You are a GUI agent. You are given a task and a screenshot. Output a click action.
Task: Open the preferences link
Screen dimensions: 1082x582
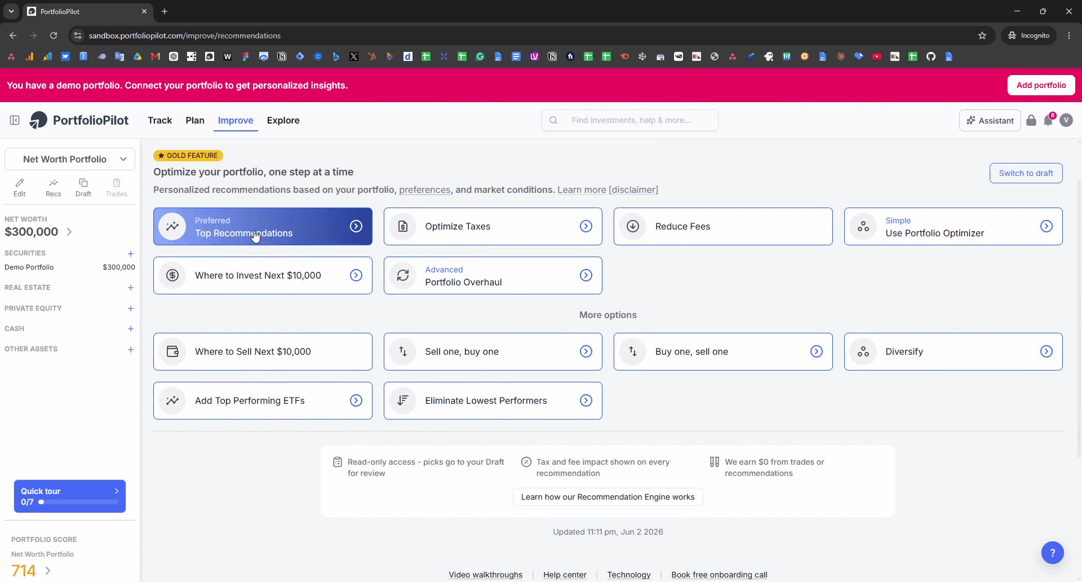tap(425, 190)
